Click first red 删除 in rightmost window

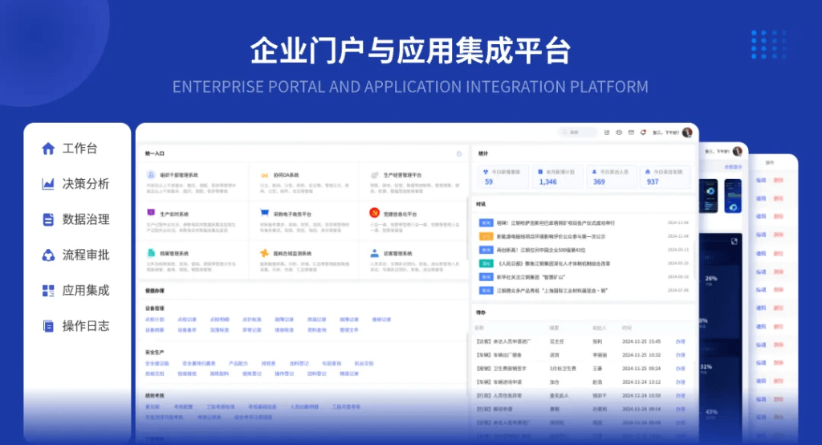(x=779, y=181)
